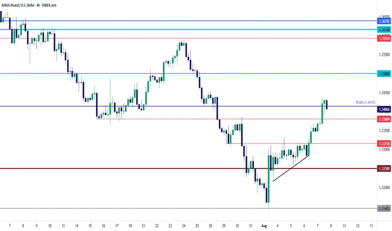Viewport: 392px width, 231px height.
Task: Click date 28 on the time axis
Action: [210, 226]
